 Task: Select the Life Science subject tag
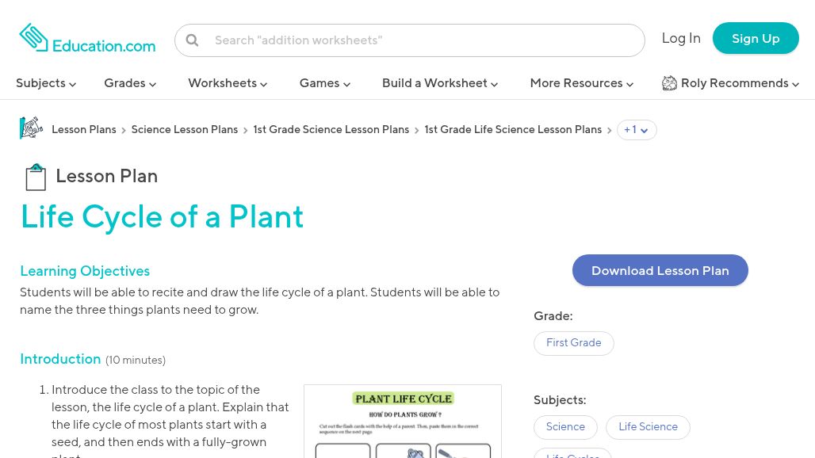(x=648, y=427)
